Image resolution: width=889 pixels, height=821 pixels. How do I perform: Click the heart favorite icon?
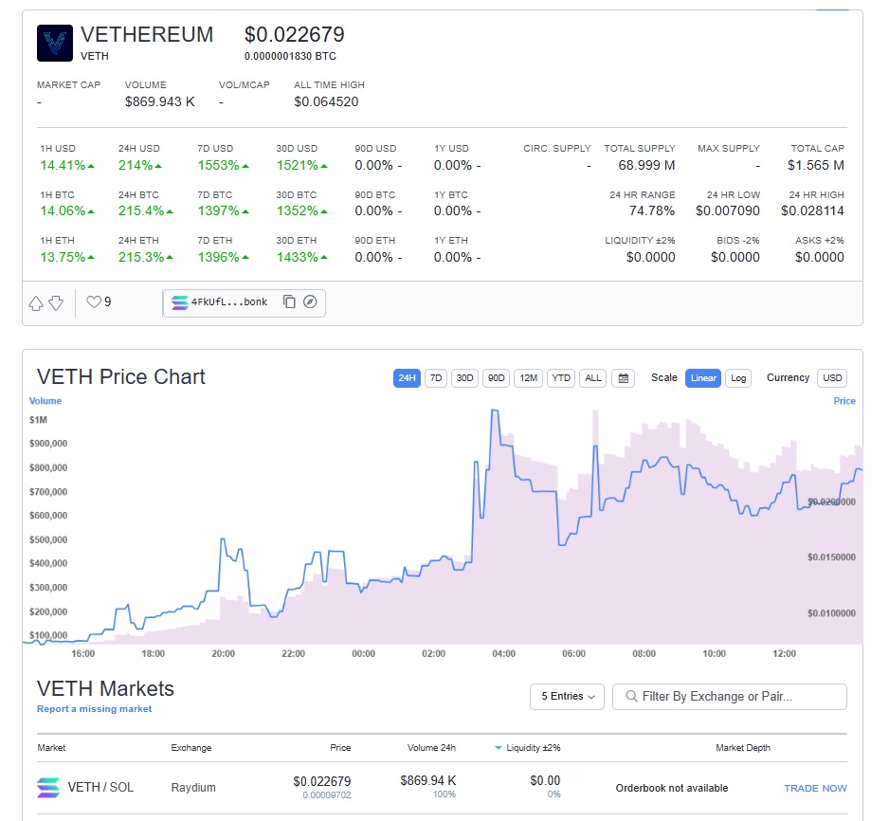click(x=93, y=302)
